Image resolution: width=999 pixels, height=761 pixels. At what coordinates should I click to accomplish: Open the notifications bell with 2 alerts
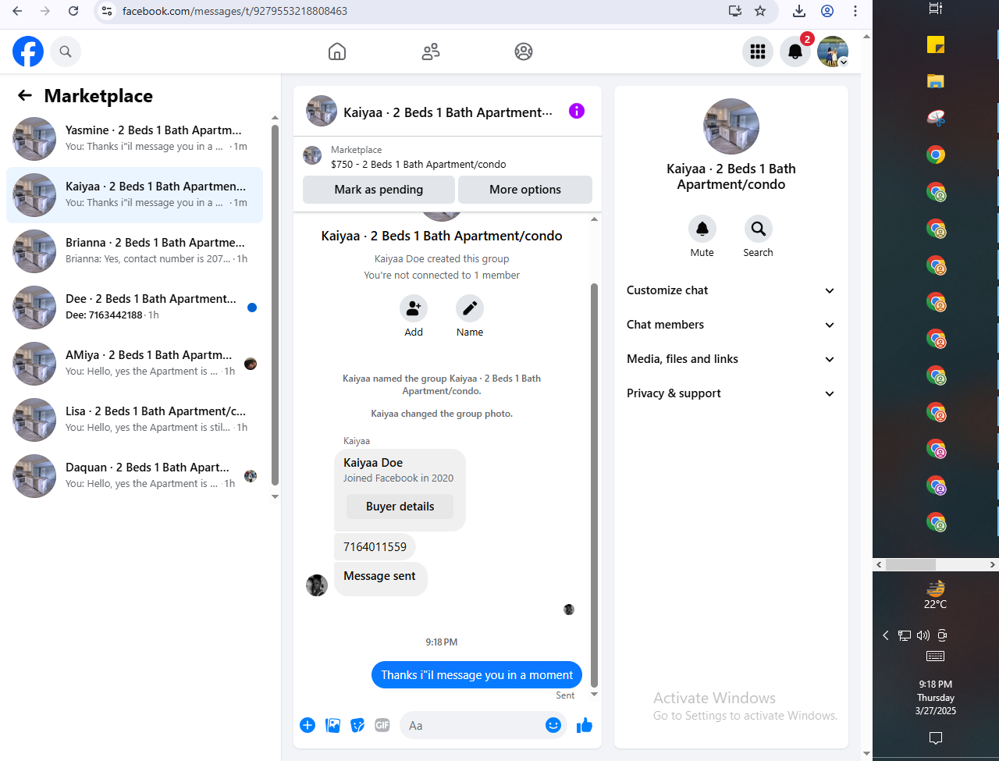click(795, 52)
